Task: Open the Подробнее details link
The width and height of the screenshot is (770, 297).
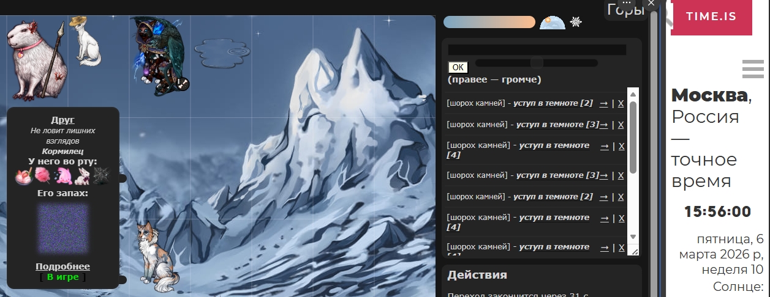Action: tap(62, 266)
